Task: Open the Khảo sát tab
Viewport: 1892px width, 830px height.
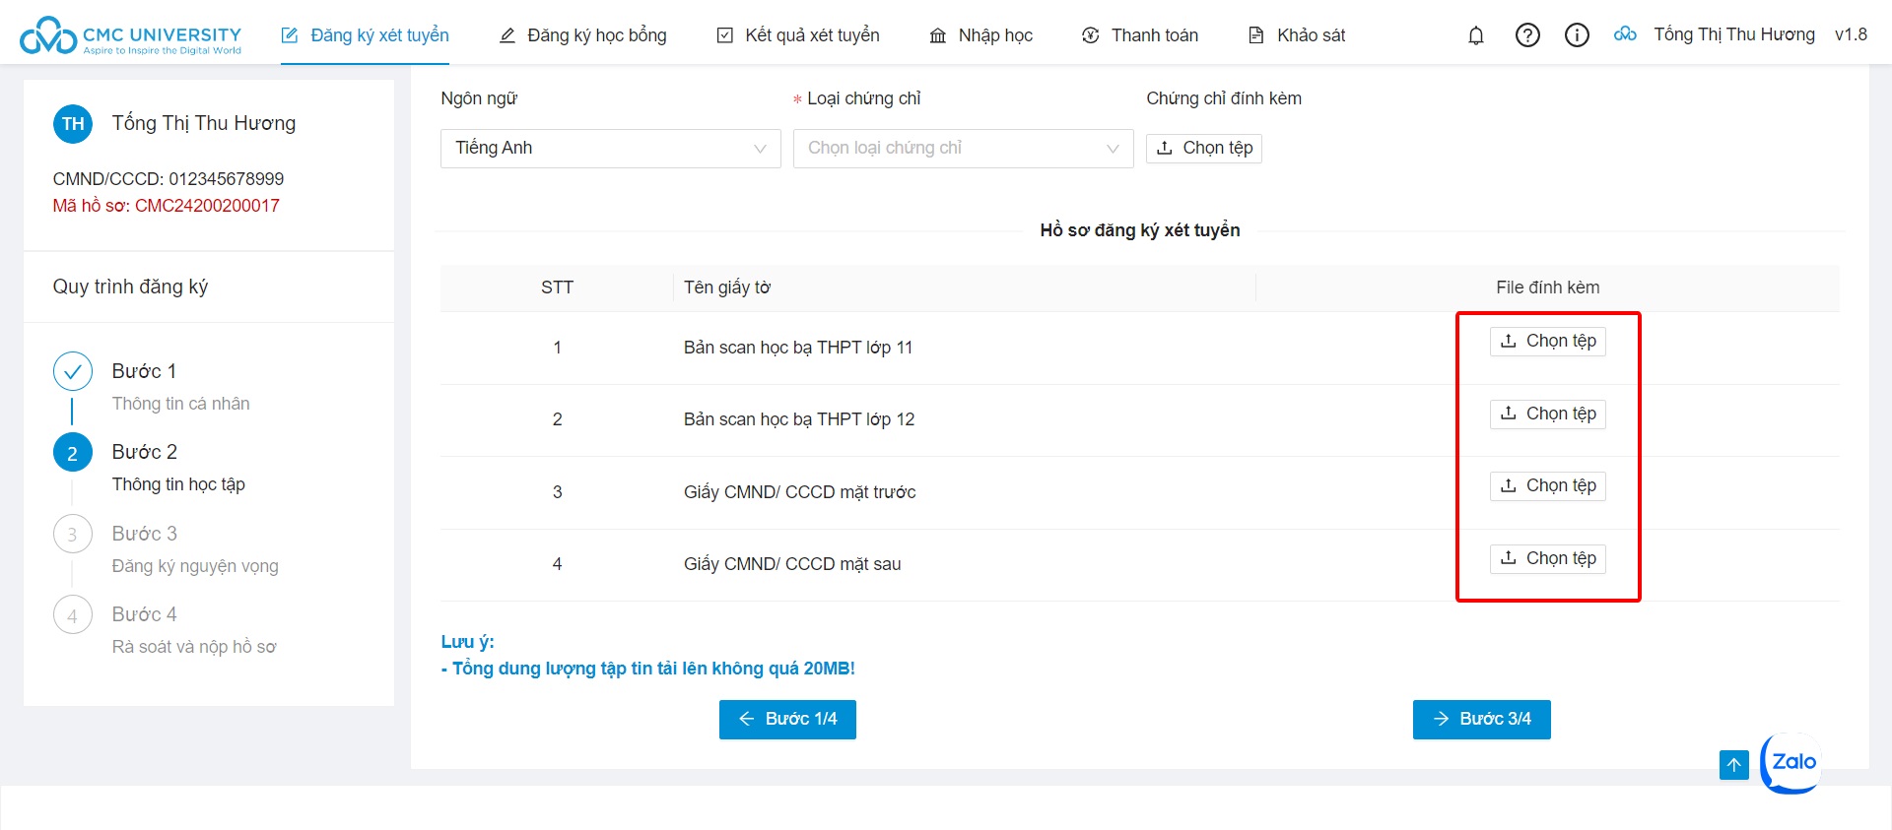Action: [x=1297, y=35]
